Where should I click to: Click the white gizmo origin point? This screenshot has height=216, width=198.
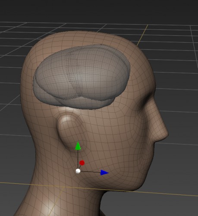(x=78, y=171)
